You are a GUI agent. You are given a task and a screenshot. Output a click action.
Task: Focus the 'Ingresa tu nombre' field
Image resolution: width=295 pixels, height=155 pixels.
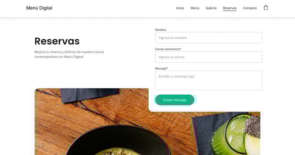click(x=209, y=37)
